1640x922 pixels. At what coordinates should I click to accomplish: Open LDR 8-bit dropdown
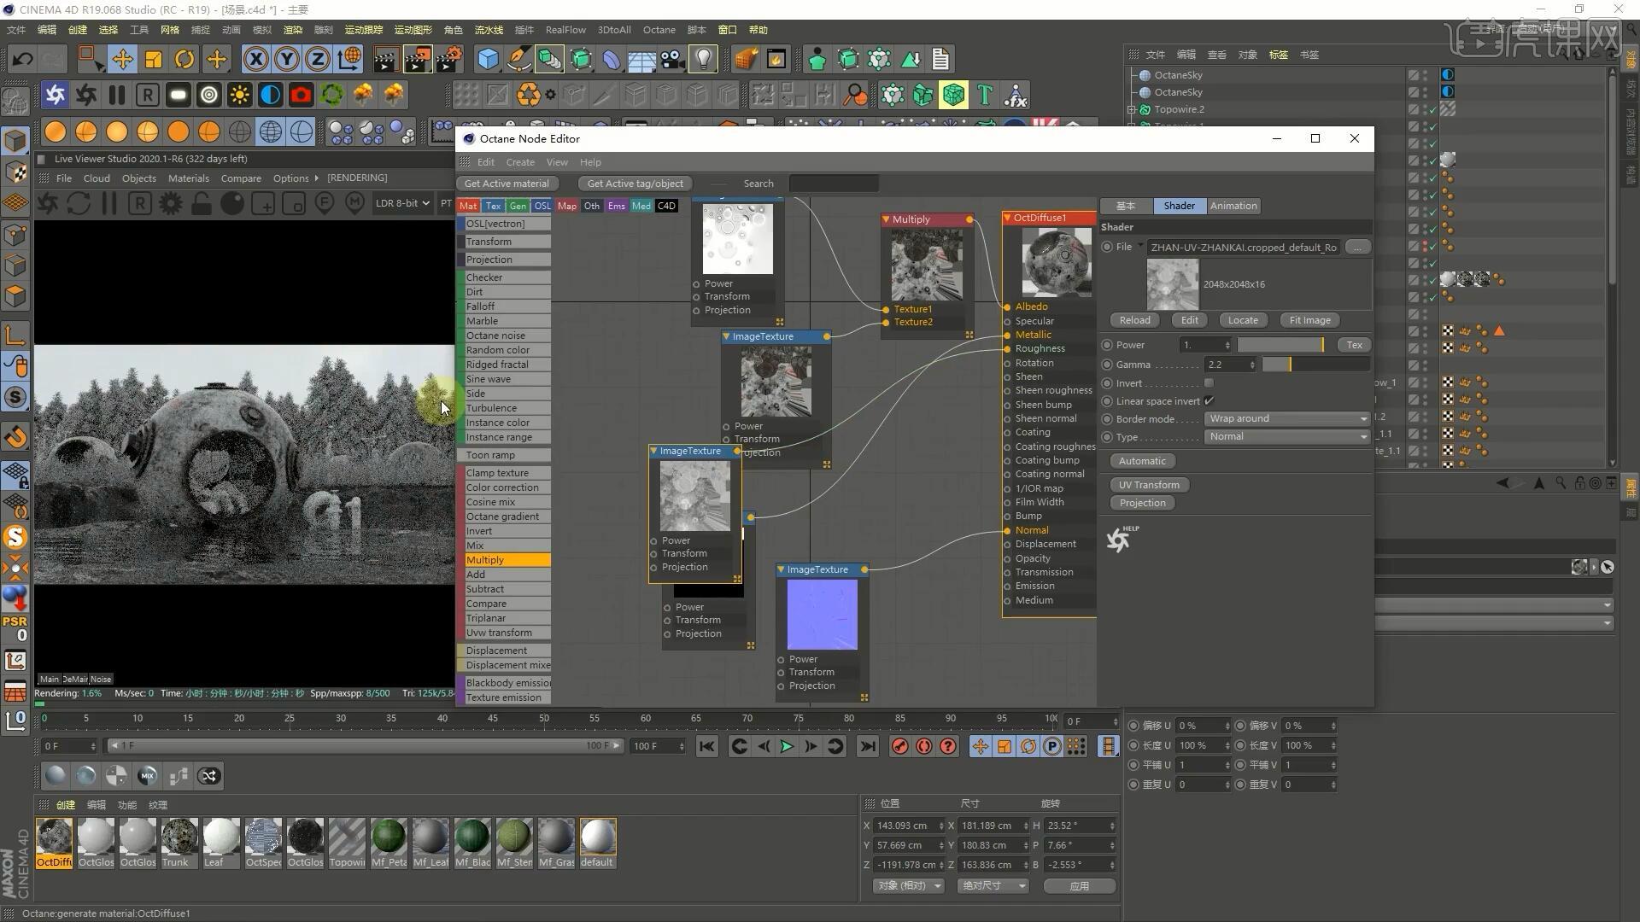pyautogui.click(x=402, y=203)
